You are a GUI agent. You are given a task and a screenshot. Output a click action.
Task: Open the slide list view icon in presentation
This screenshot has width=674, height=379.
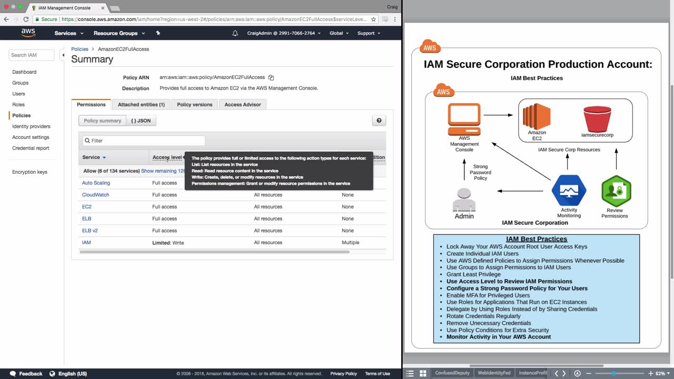410,373
